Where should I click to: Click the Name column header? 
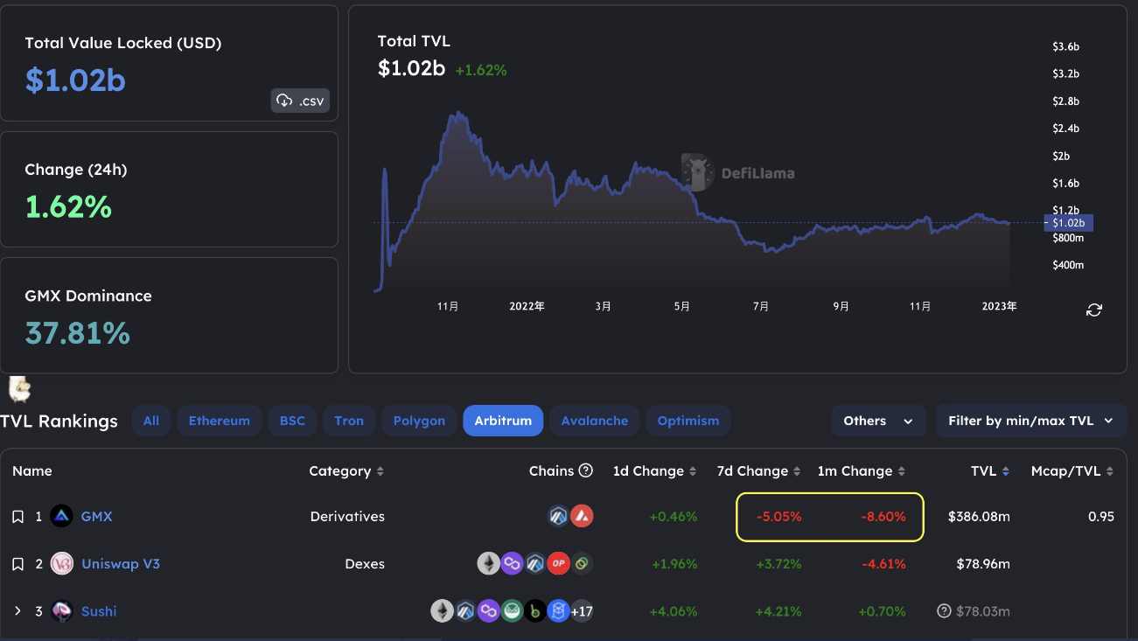click(32, 471)
